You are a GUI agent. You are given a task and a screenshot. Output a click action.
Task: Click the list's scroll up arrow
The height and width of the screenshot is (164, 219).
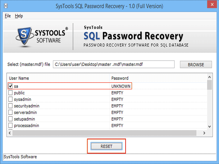tap(210, 77)
